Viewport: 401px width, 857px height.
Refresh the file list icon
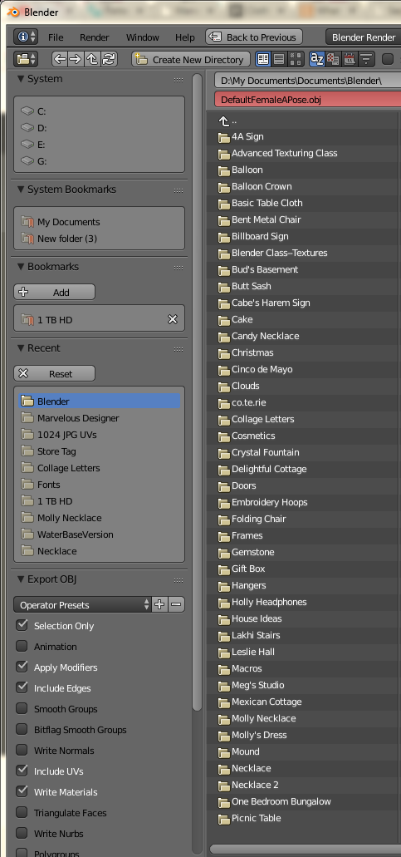tap(109, 59)
